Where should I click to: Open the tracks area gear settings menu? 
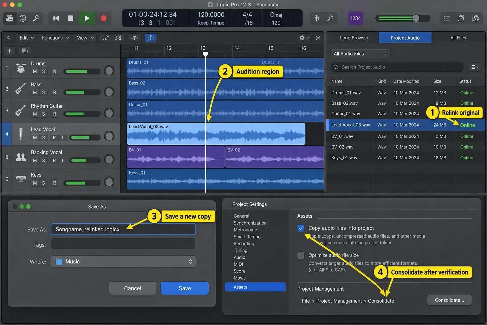[x=304, y=38]
